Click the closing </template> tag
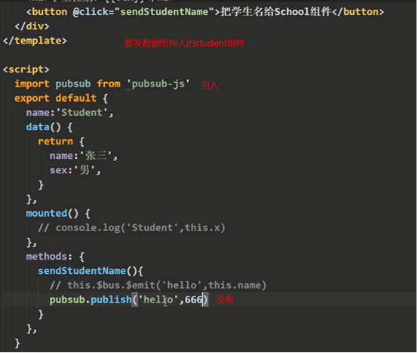 35,41
